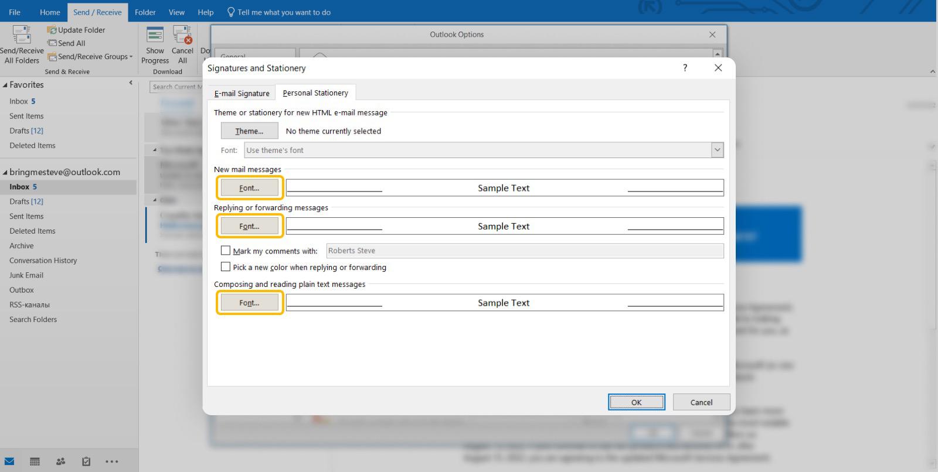The height and width of the screenshot is (472, 938).
Task: Open the Tasks clipboard icon
Action: (x=86, y=461)
